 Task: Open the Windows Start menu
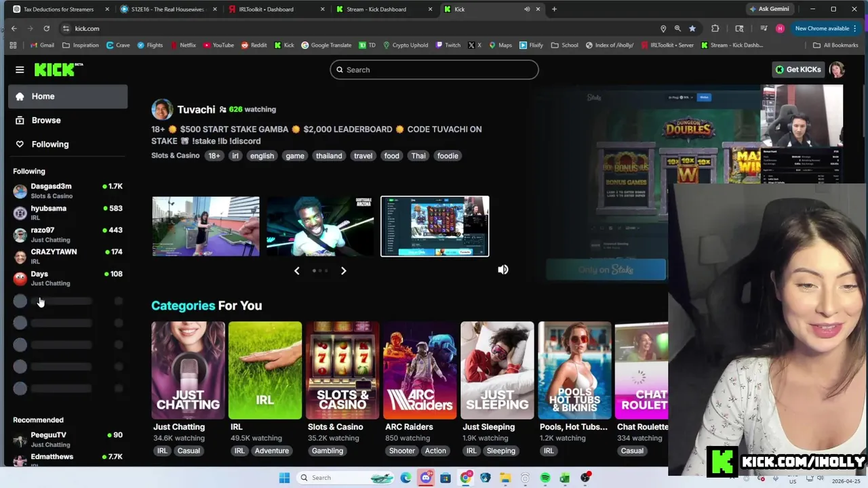(284, 478)
